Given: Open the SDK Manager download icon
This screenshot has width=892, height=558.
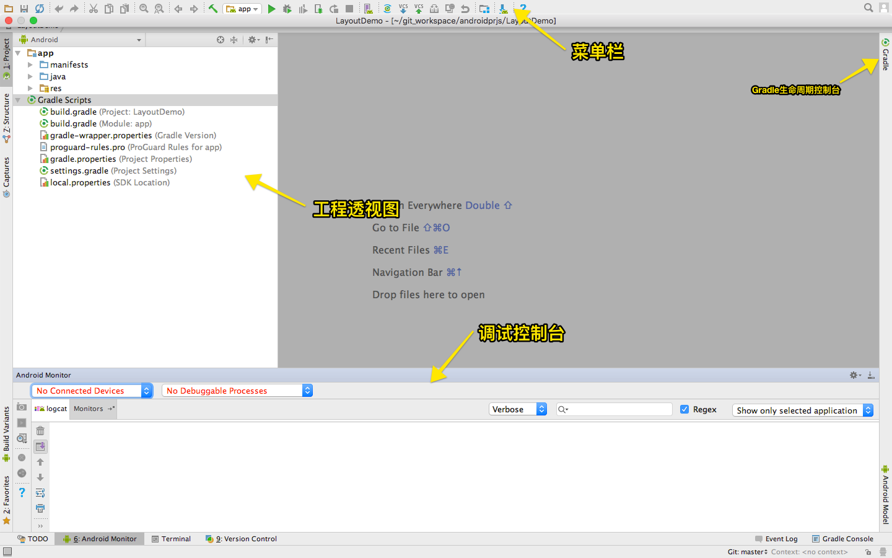Looking at the screenshot, I should click(x=503, y=9).
